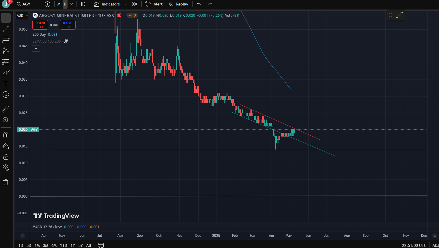The height and width of the screenshot is (248, 439).
Task: Open the go to date calendar icon
Action: click(101, 245)
